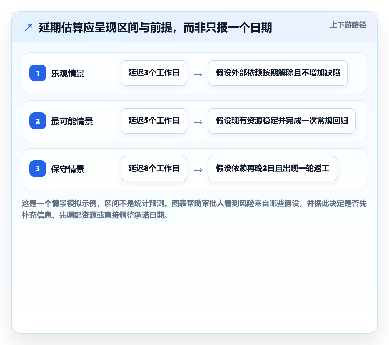Click the 乐观情景 label
The height and width of the screenshot is (345, 389).
coord(68,73)
